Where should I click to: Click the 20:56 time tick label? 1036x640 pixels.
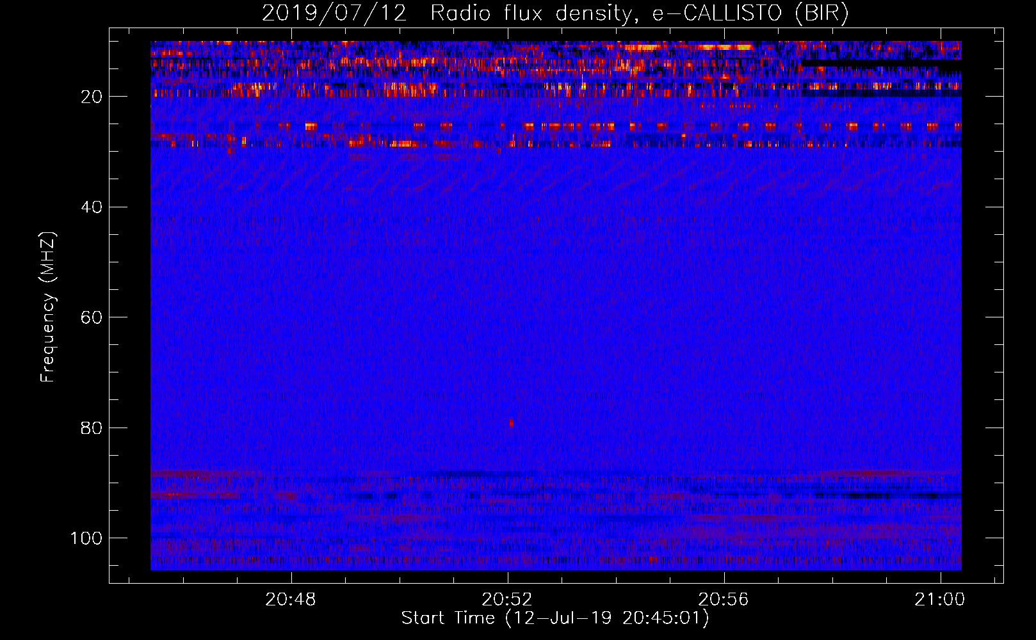pyautogui.click(x=724, y=600)
